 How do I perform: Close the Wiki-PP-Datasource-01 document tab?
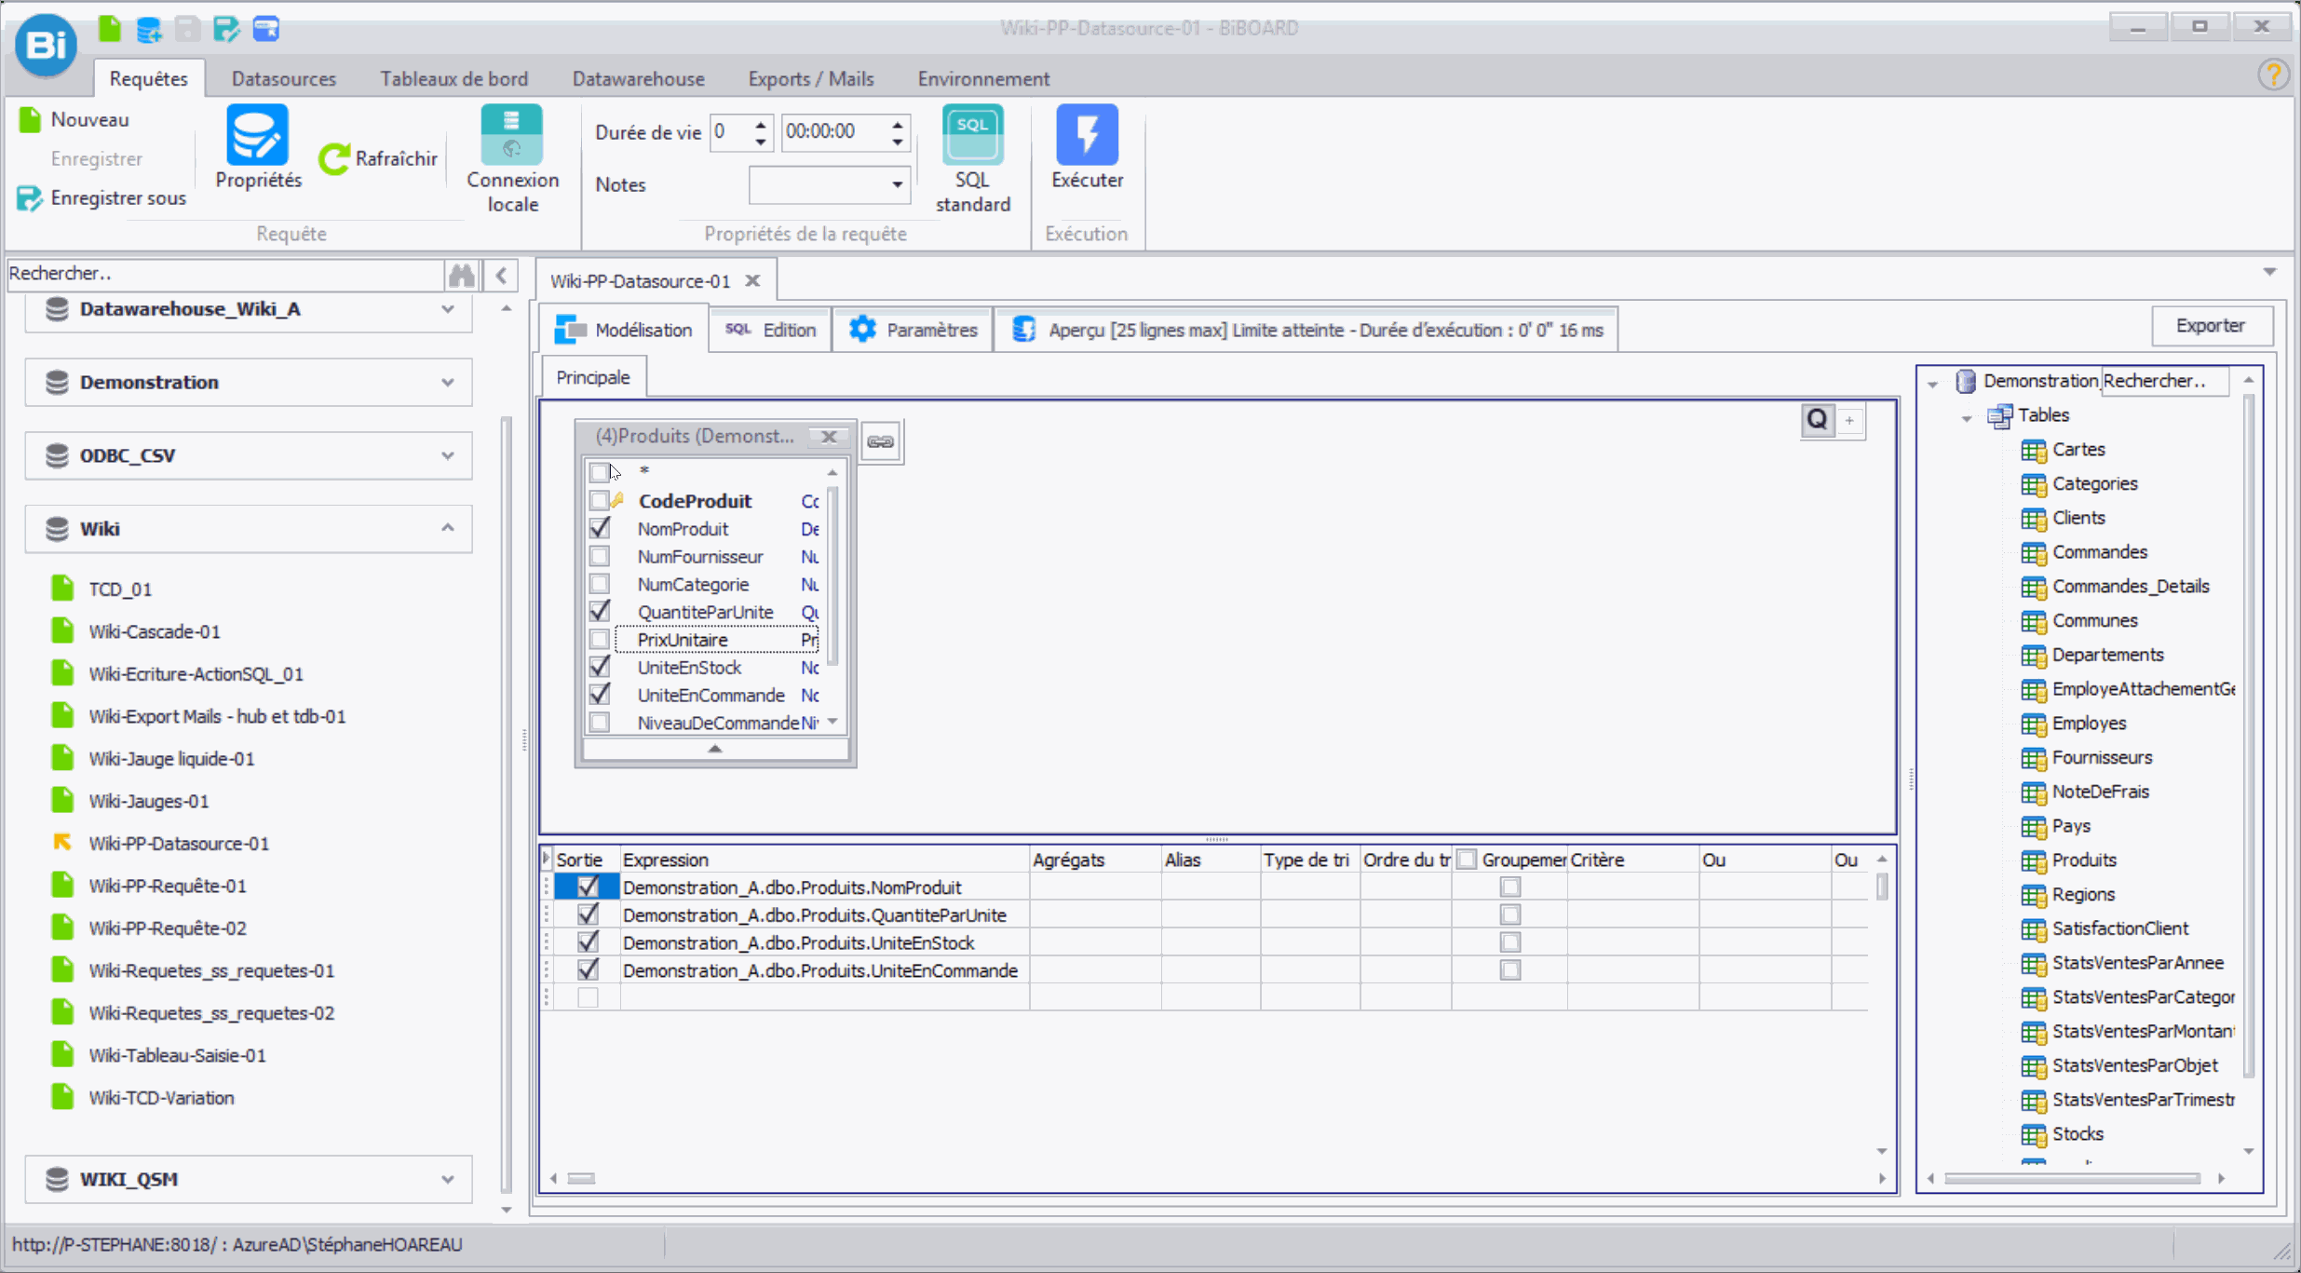[x=752, y=280]
